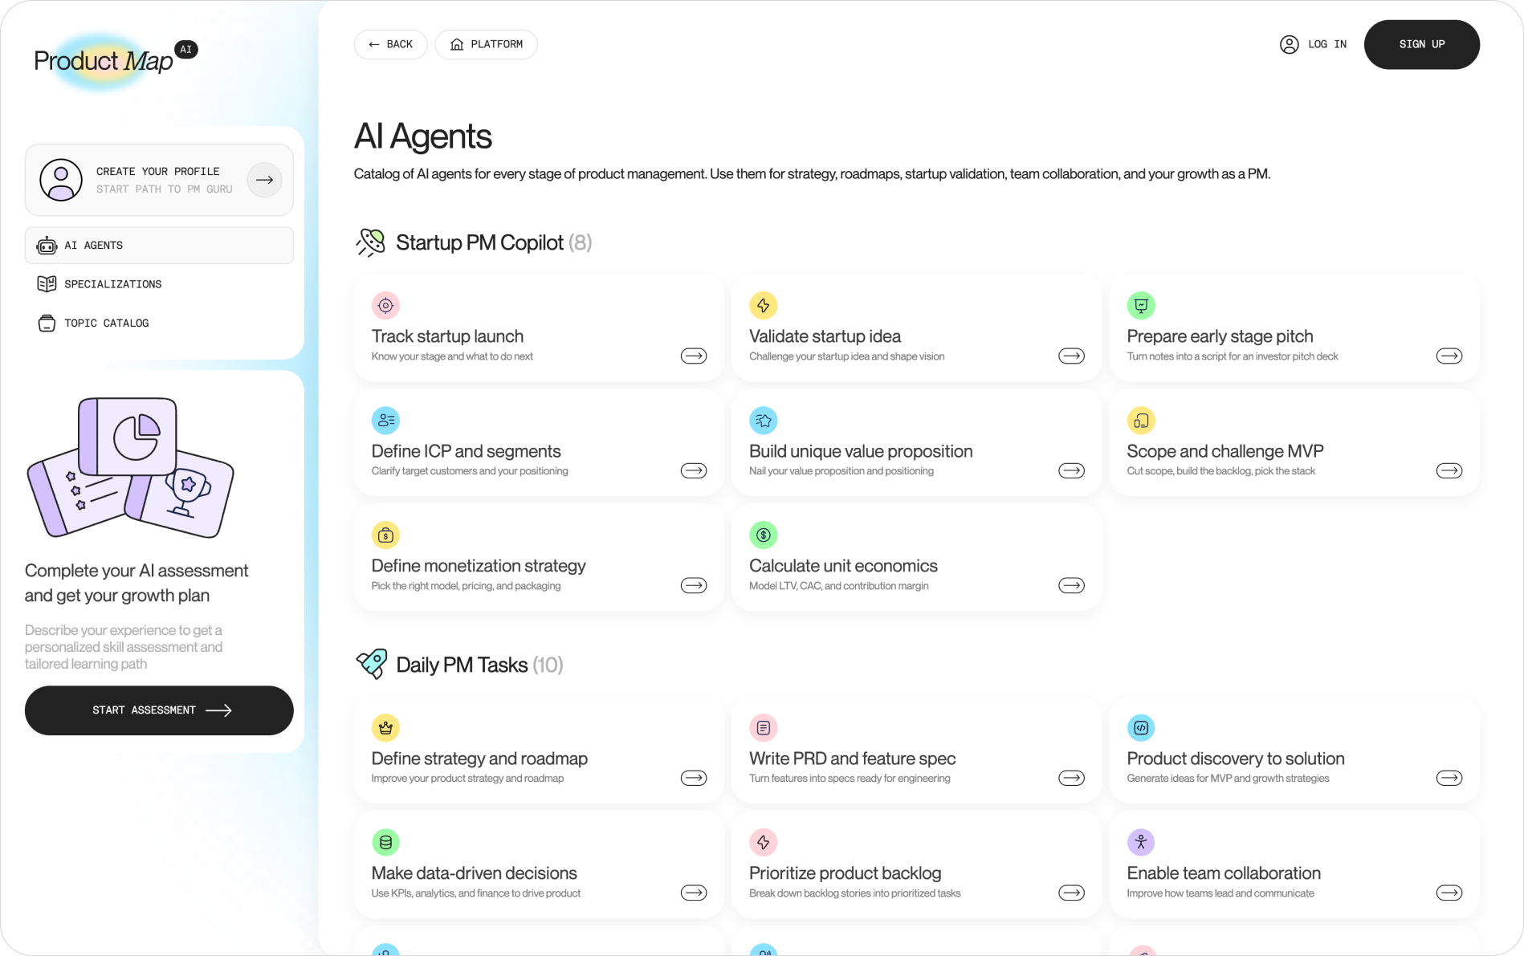Open Enable team collaboration via its arrow
1524x956 pixels.
coord(1449,893)
